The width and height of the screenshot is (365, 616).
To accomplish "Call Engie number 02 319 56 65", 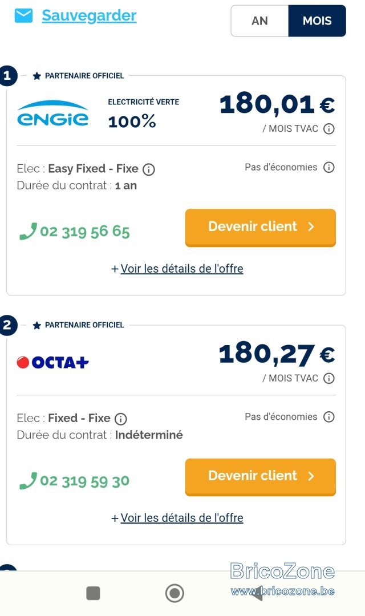I will point(75,232).
